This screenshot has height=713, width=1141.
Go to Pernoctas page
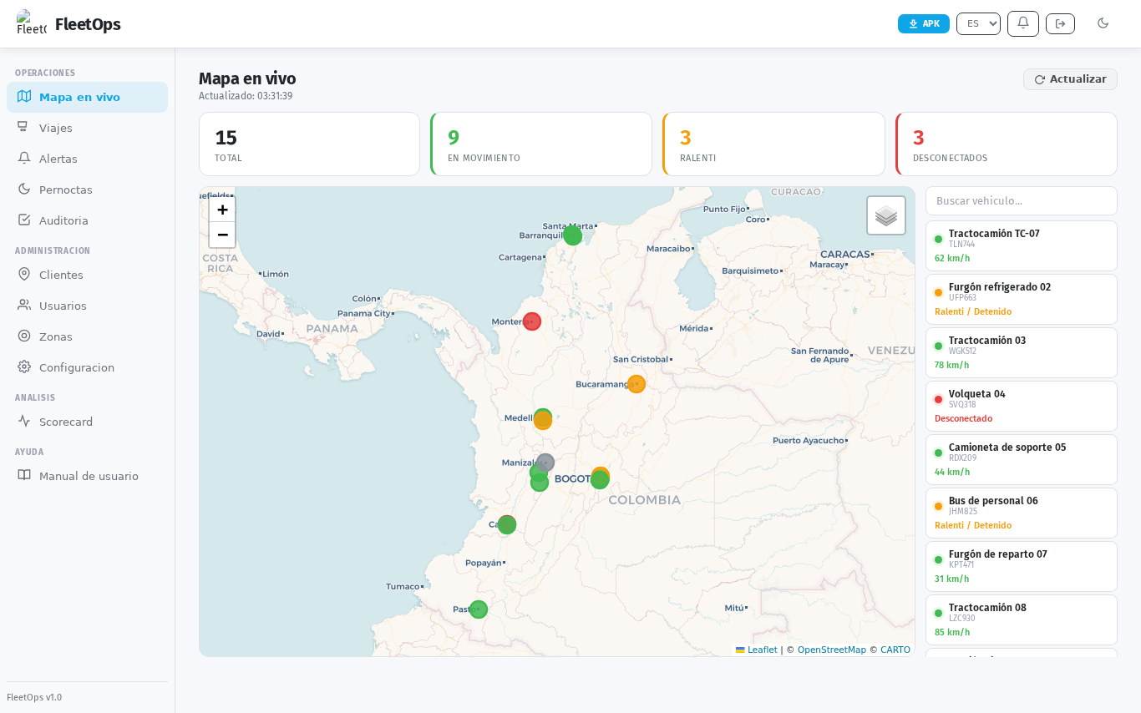click(x=87, y=190)
